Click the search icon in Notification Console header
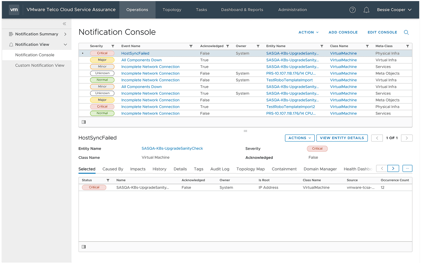This screenshot has width=421, height=263. click(x=406, y=32)
